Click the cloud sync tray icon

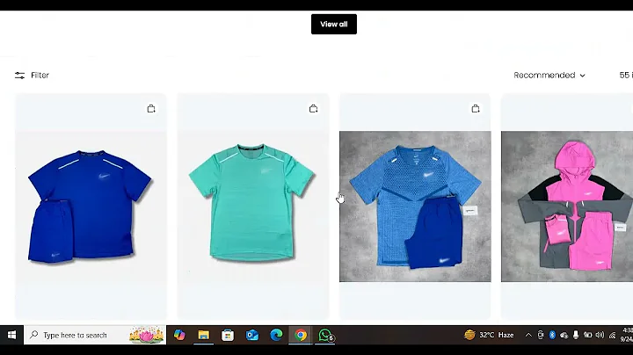pos(564,336)
